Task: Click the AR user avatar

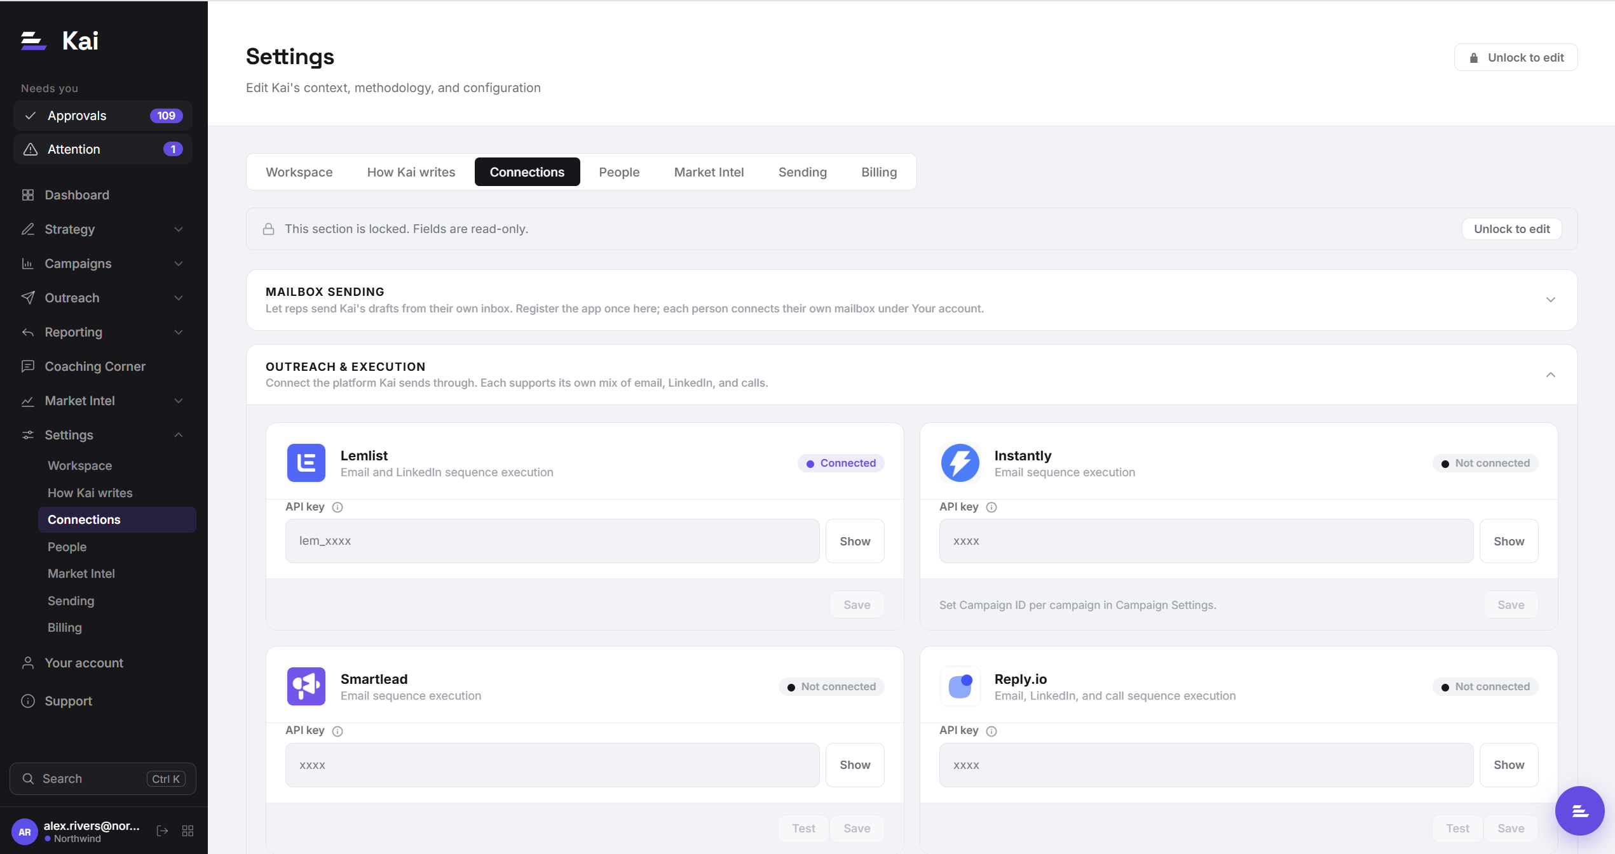Action: (x=25, y=831)
